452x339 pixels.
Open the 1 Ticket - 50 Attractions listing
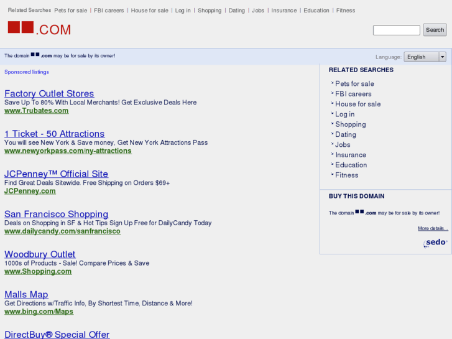[55, 134]
